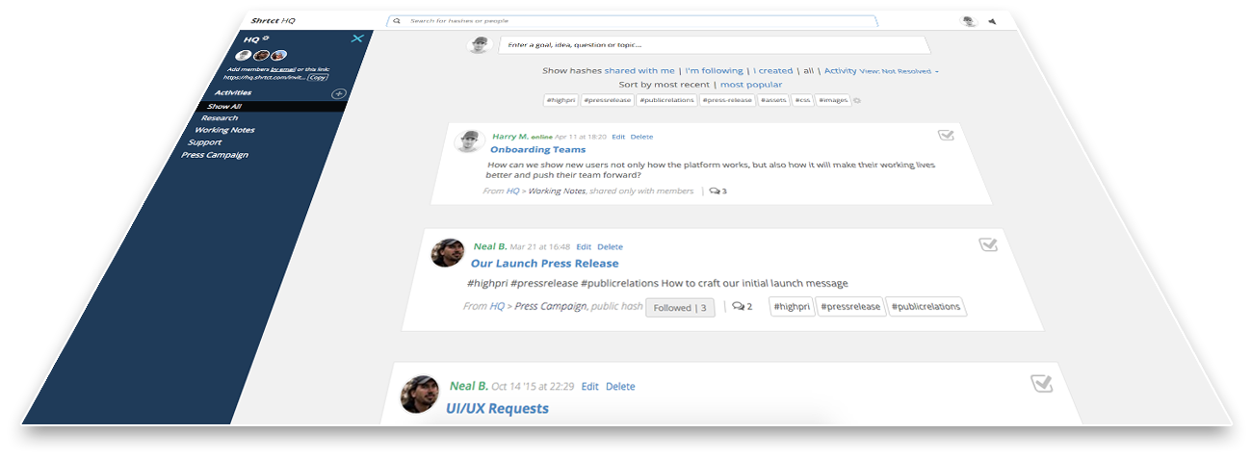Edit Our Launch Press Release post
This screenshot has height=459, width=1252.
click(x=584, y=247)
